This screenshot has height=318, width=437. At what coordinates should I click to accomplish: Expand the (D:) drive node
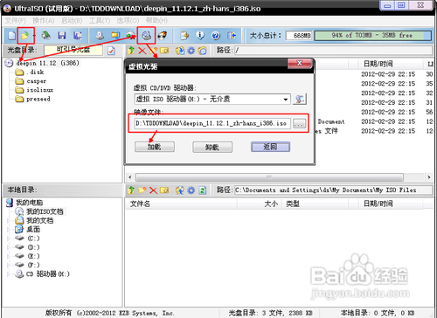click(8, 247)
